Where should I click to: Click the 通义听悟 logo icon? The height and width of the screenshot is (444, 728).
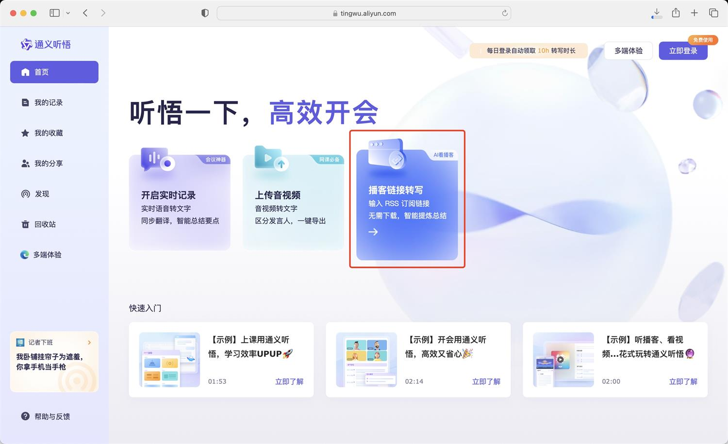tap(26, 45)
